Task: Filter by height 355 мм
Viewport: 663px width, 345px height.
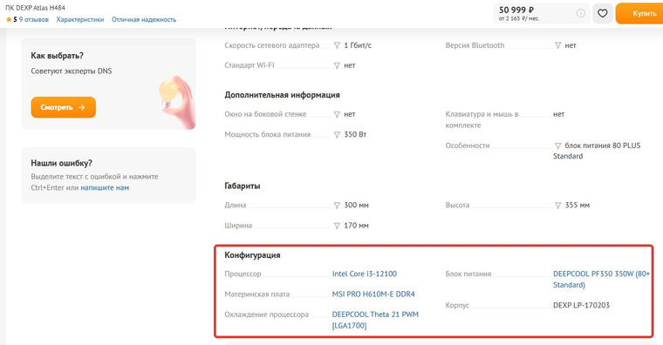Action: pyautogui.click(x=557, y=206)
